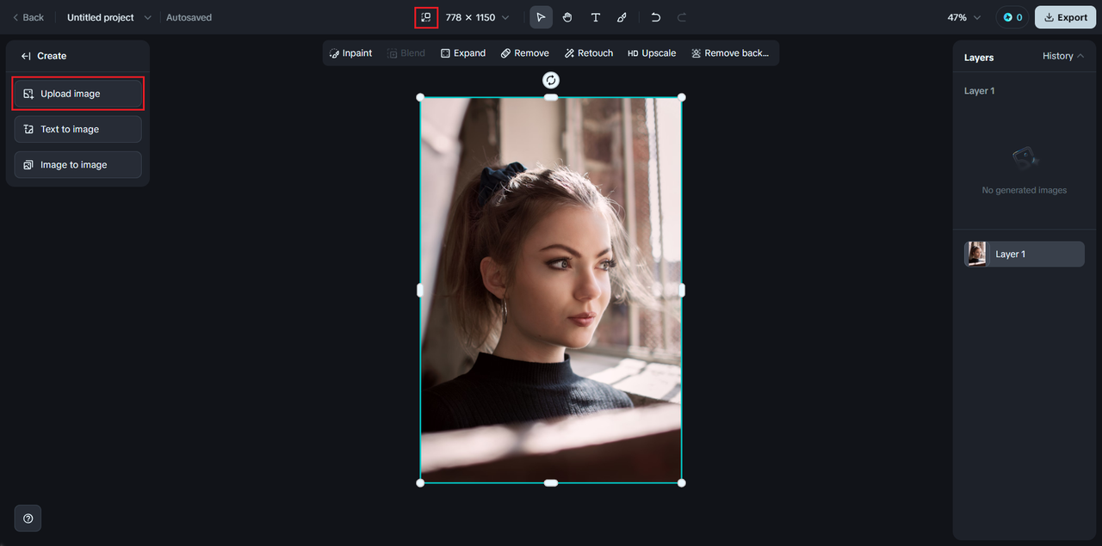The image size is (1102, 546).
Task: Select the Brush tool
Action: (x=622, y=17)
